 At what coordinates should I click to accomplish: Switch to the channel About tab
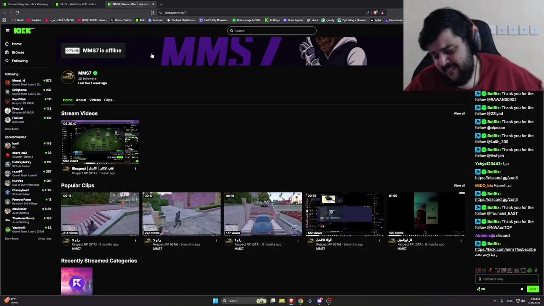(x=81, y=100)
